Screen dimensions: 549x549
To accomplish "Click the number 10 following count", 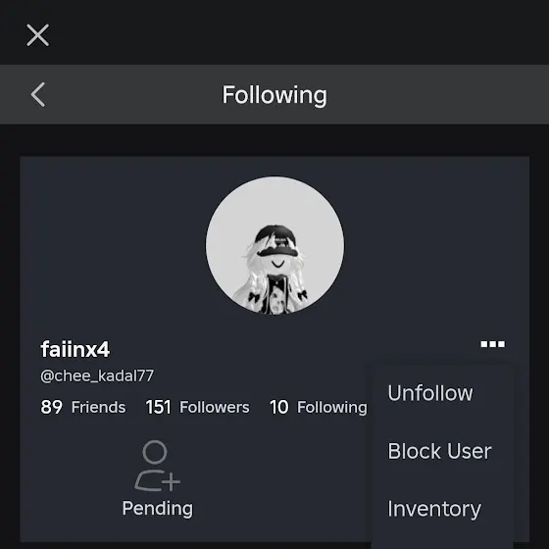I will click(x=279, y=407).
